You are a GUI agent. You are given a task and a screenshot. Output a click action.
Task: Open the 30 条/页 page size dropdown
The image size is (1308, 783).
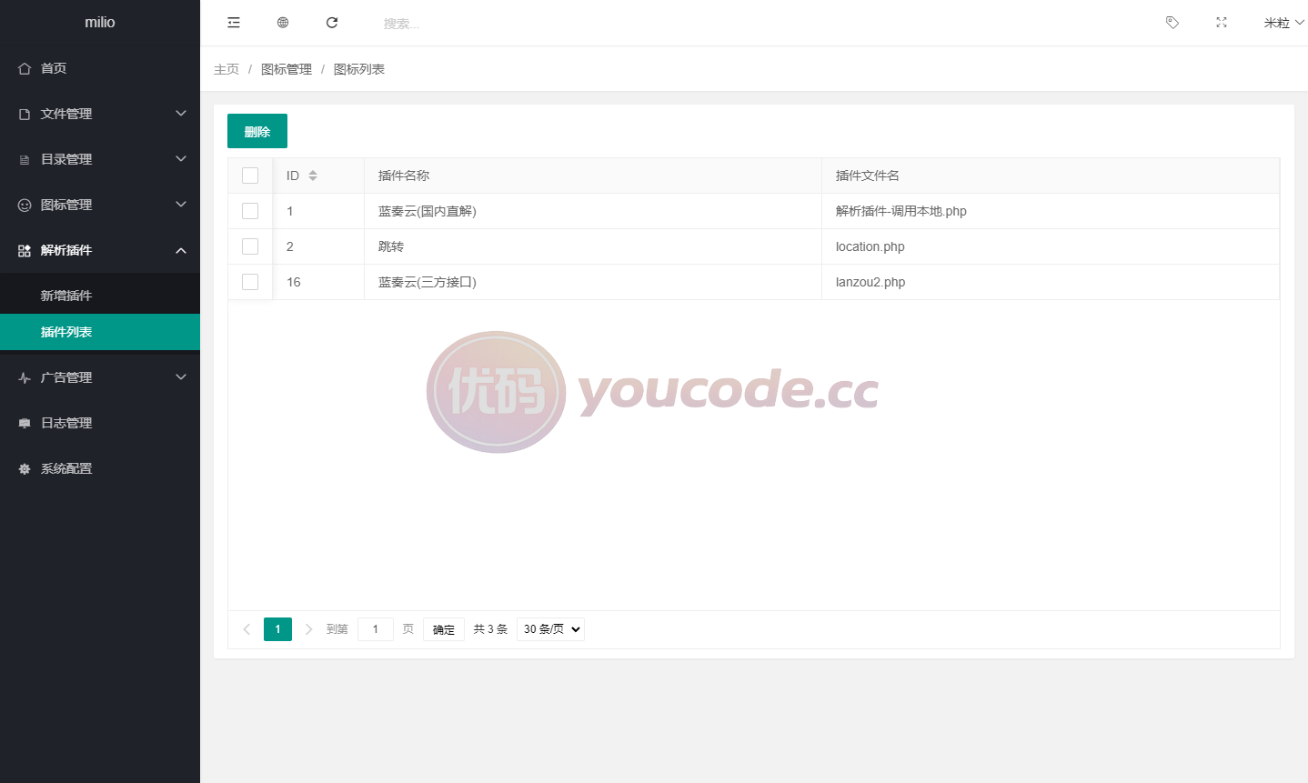[550, 629]
